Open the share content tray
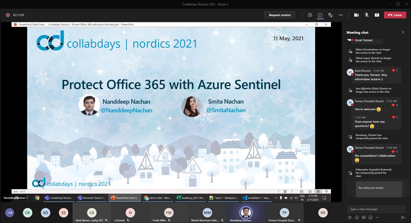Screen dimensions: 411x223 377,15
